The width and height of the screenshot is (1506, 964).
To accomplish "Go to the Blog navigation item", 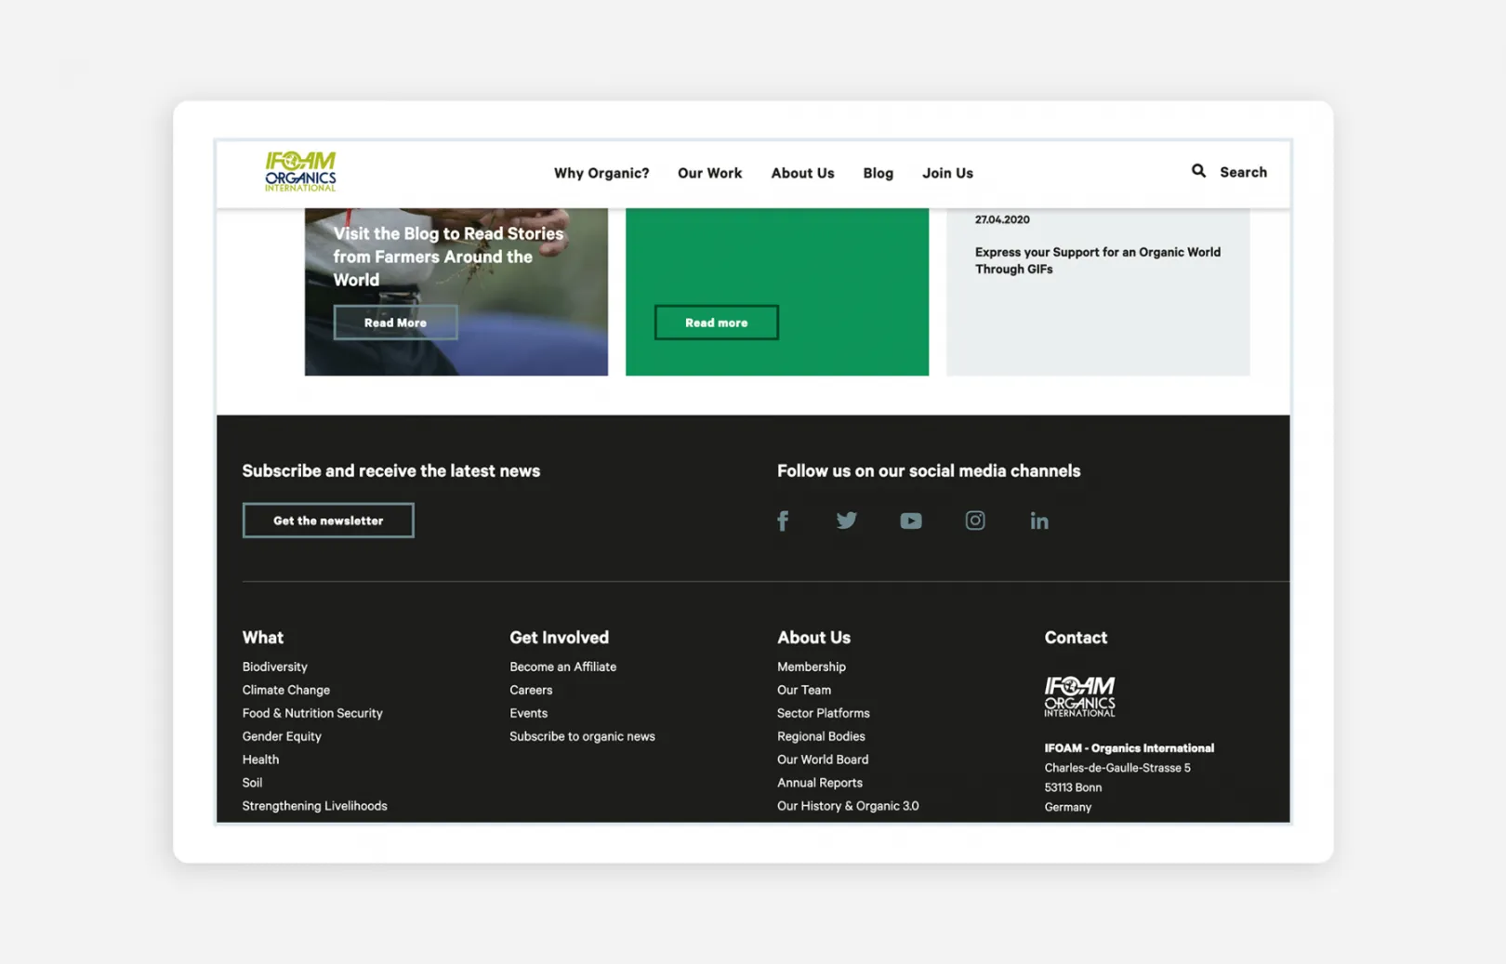I will tap(878, 173).
